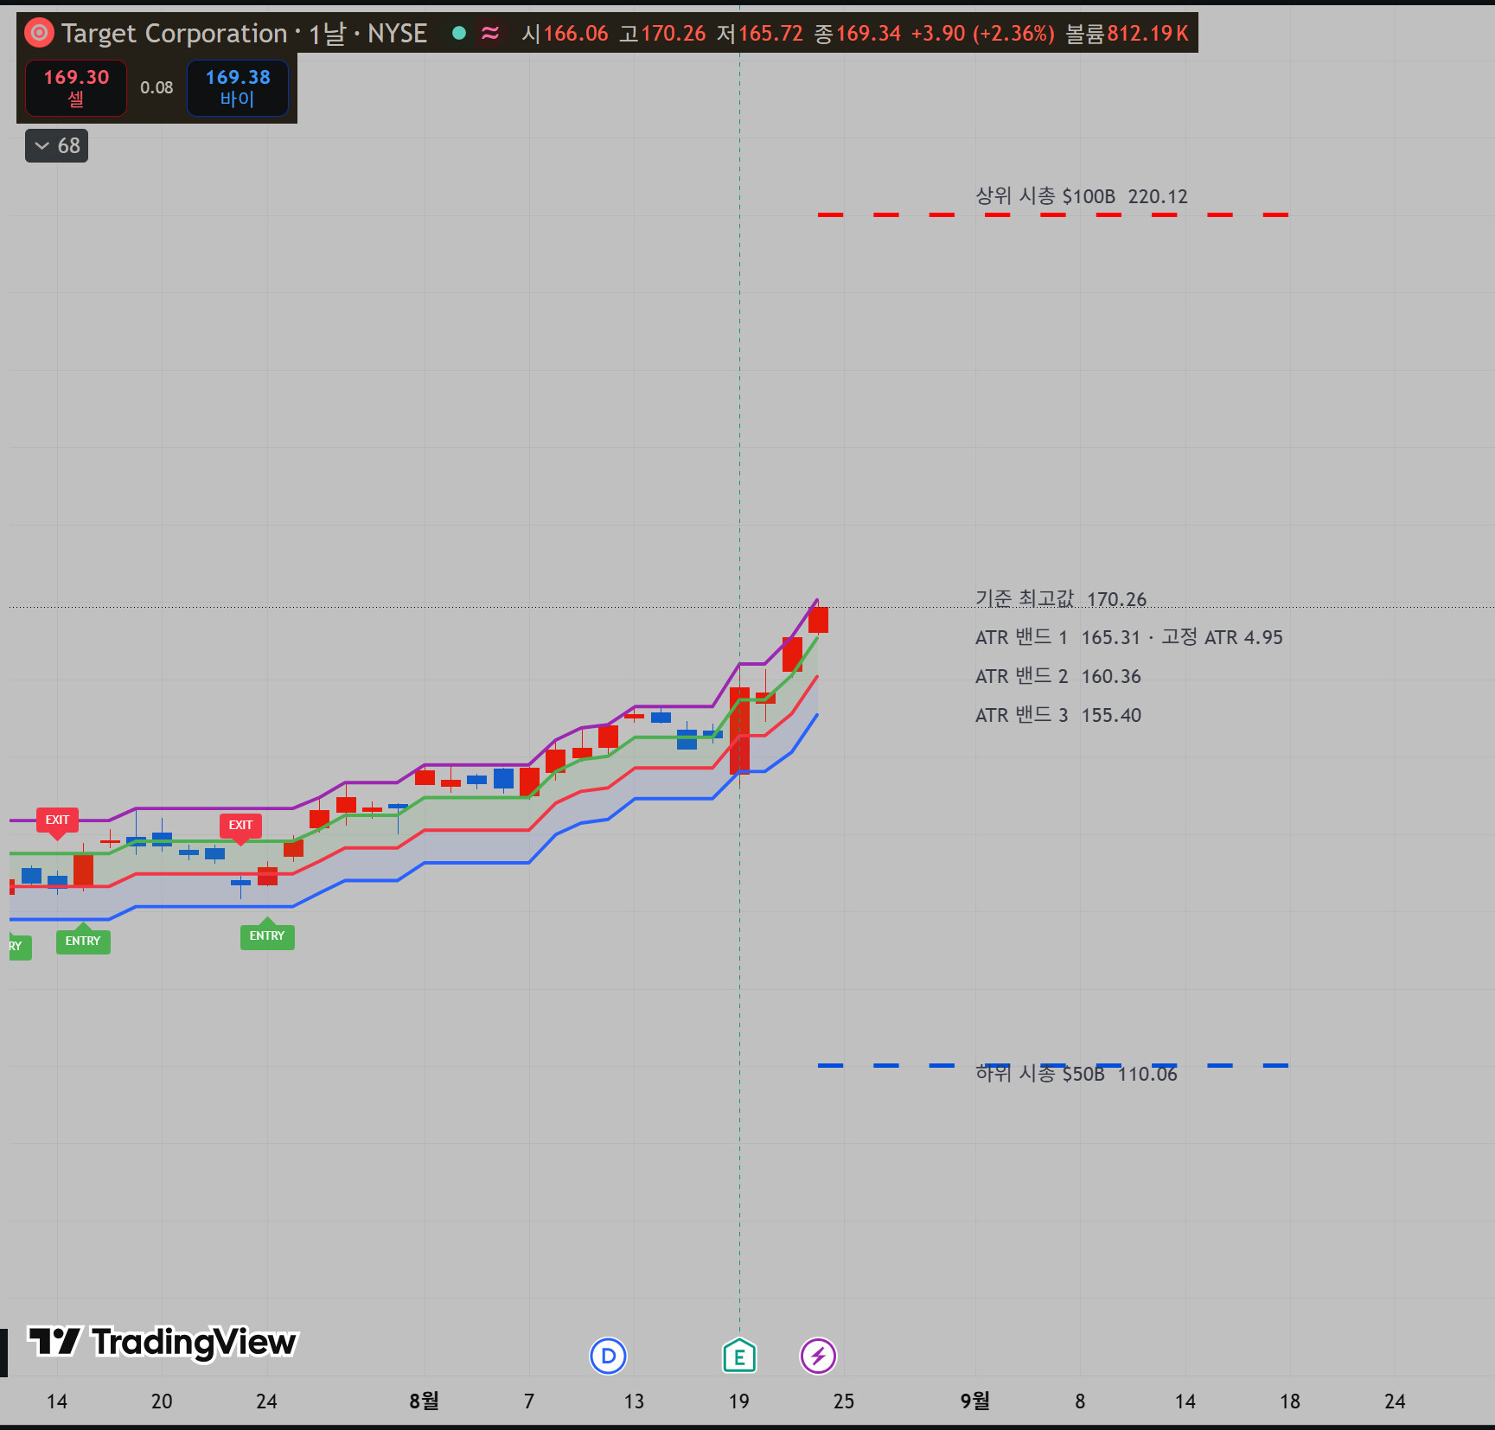Click the volume value 볼륨812.19K

1128,34
